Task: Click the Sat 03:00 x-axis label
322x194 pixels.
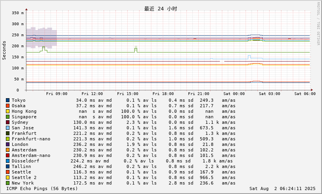Action: point(270,94)
